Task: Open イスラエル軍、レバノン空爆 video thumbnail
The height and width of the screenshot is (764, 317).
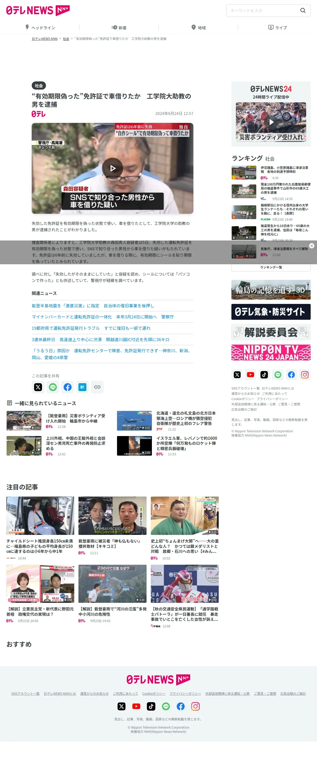Action: tap(134, 446)
